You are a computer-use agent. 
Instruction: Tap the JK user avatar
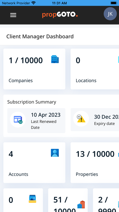110,14
